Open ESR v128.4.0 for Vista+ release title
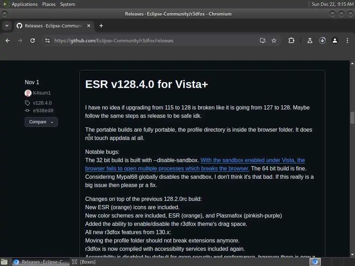Screen dimensions: 355x266 pyautogui.click(x=147, y=84)
